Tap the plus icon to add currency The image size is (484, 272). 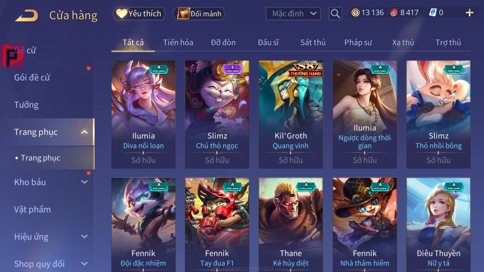tap(470, 13)
